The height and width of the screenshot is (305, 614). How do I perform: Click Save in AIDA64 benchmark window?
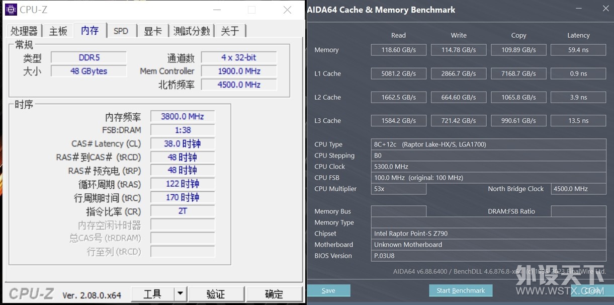[328, 290]
